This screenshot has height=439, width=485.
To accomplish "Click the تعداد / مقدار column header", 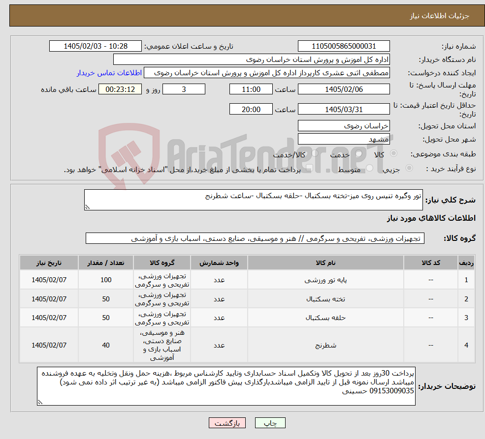I will (x=106, y=263).
